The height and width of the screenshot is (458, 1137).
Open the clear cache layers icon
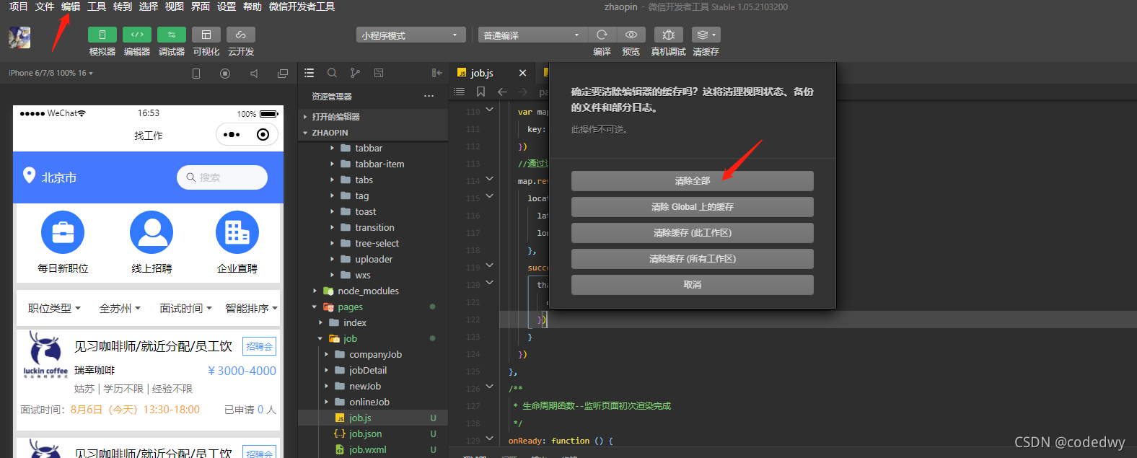(x=706, y=35)
